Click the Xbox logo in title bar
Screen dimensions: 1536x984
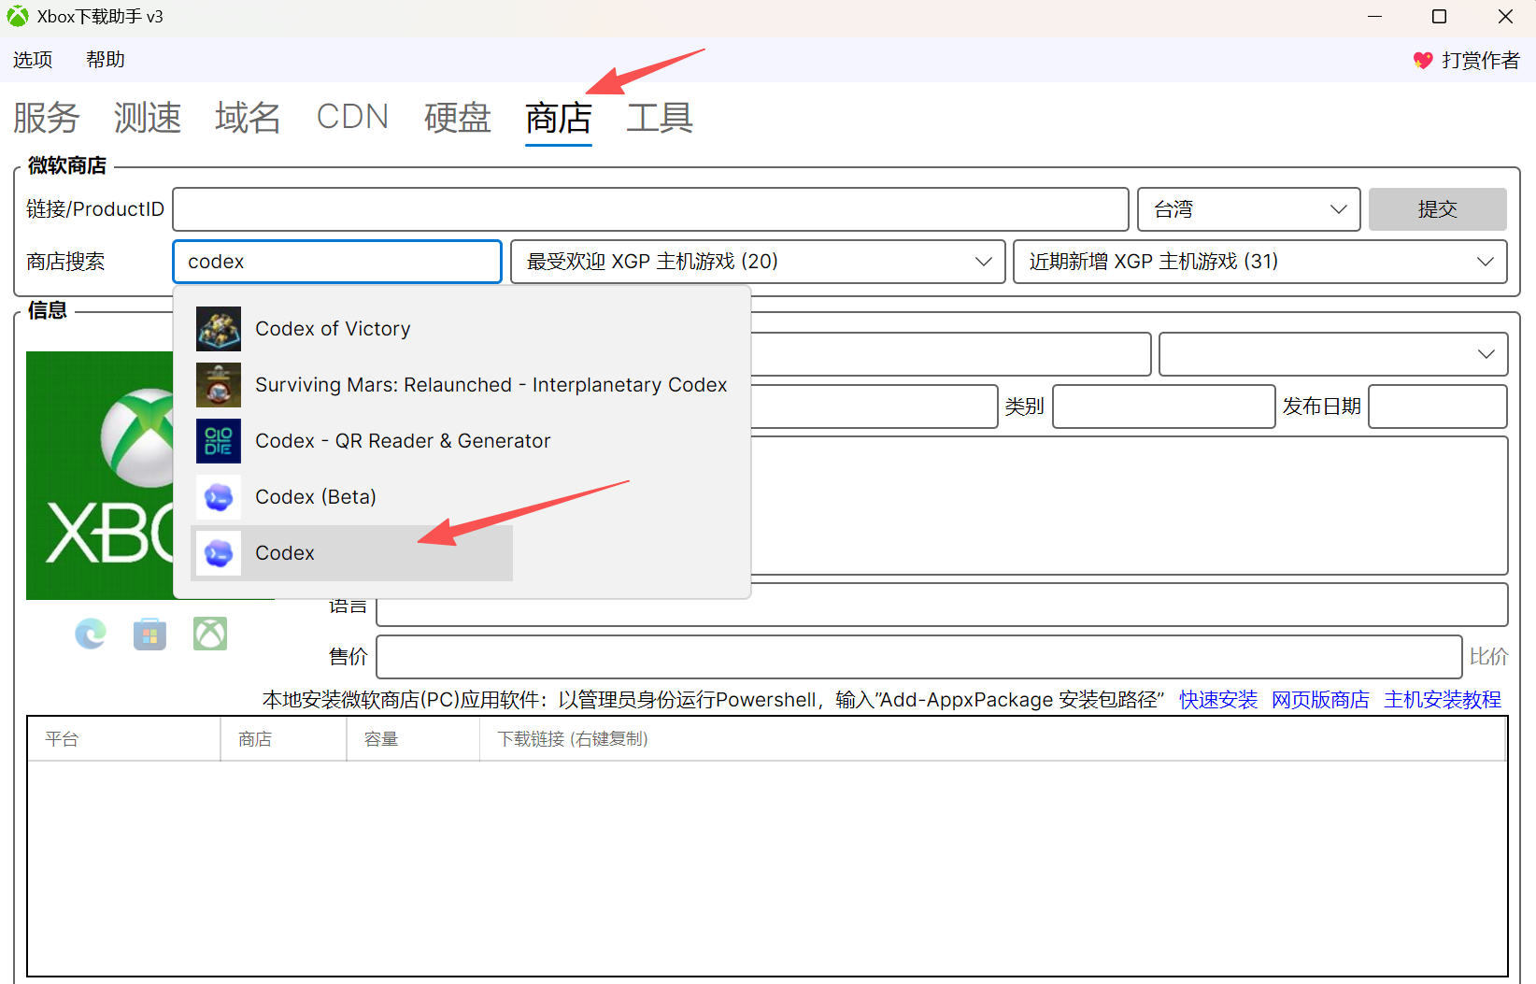(x=18, y=17)
